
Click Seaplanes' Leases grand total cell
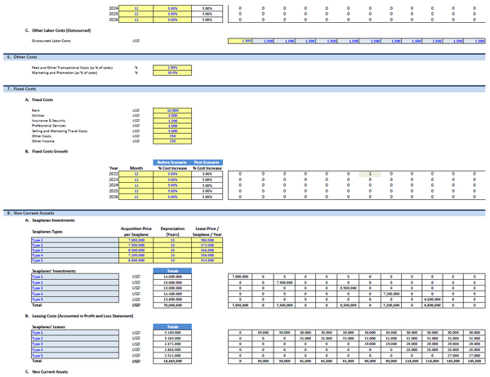pyautogui.click(x=172, y=361)
